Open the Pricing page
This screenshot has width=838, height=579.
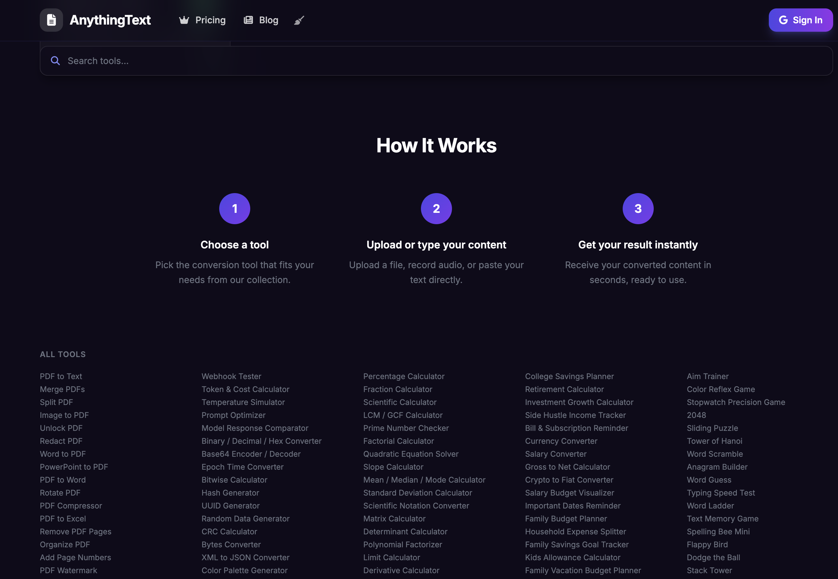pos(210,20)
